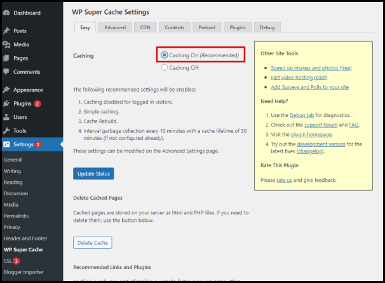Click the Posts pushpin icon
Viewport: 385px width, 283px height.
[x=6, y=31]
